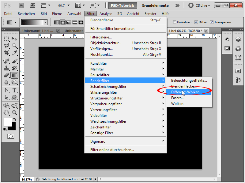Screen dimensions: 245x183
Task: Toggle the Dither checkbox
Action: [196, 22]
